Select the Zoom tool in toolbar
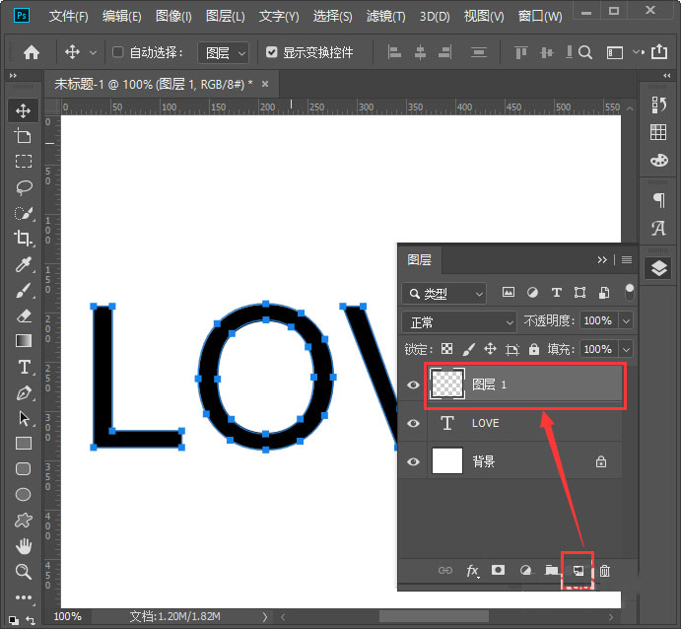Image resolution: width=681 pixels, height=629 pixels. point(24,572)
